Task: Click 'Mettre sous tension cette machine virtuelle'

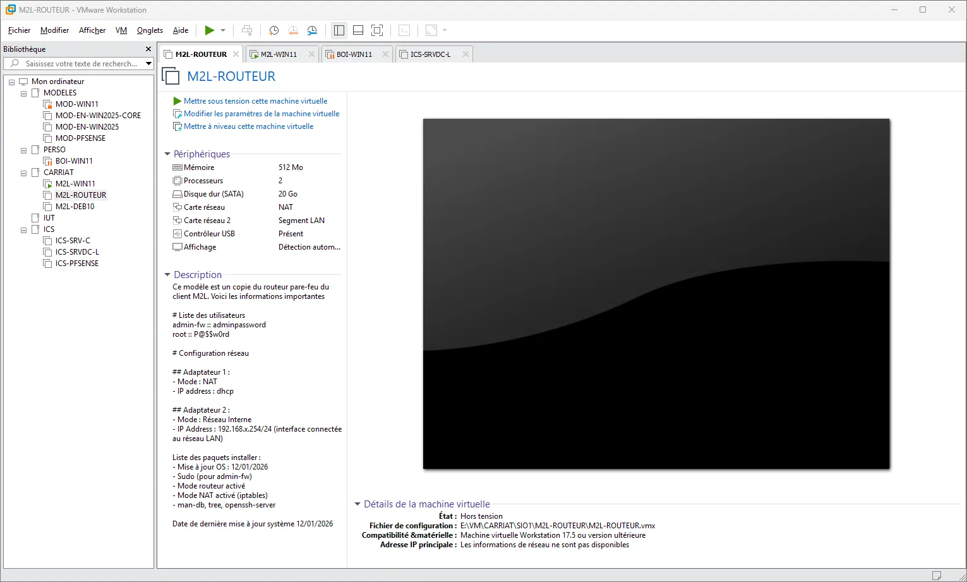Action: coord(255,101)
